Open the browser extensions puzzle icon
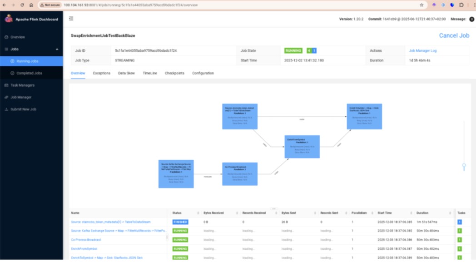Viewport: 476px width, 262px height. tap(461, 5)
